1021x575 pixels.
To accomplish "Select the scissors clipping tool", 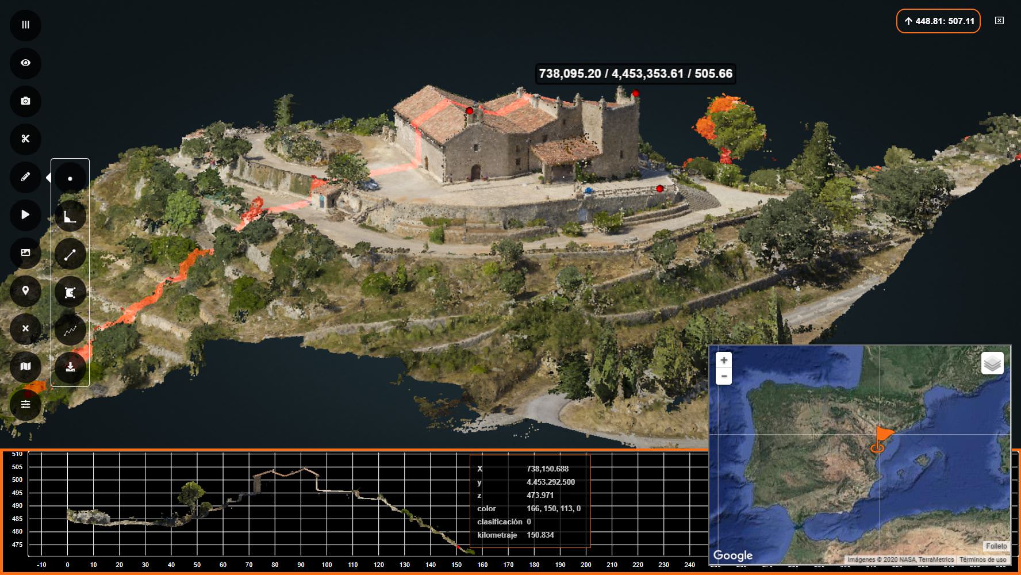I will pyautogui.click(x=25, y=139).
